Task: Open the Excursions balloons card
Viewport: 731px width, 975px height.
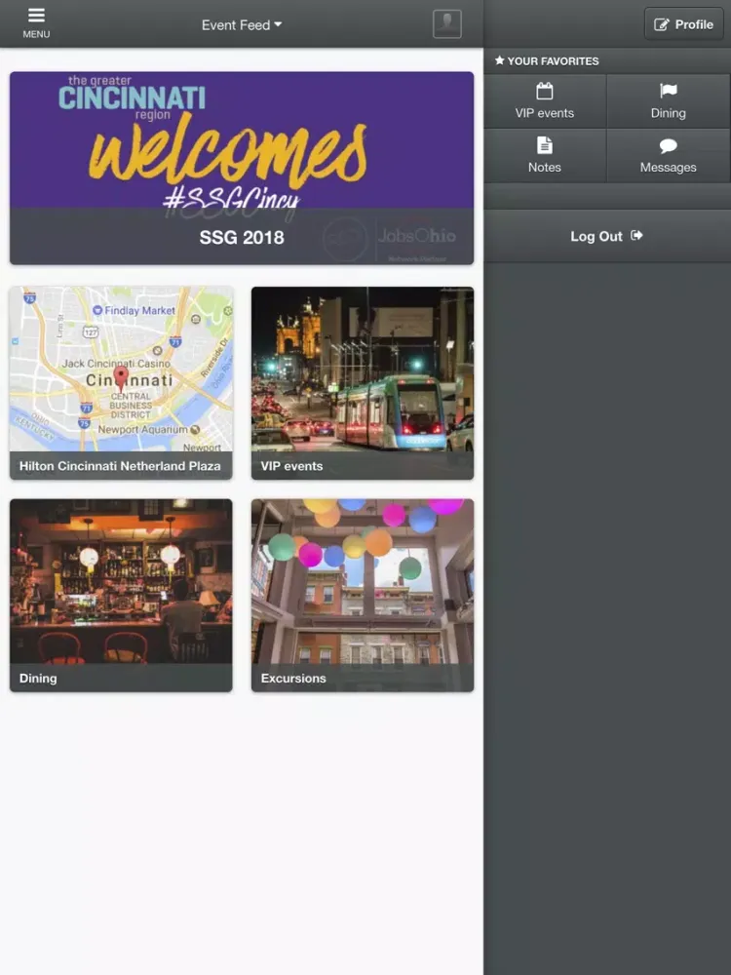Action: pos(363,595)
